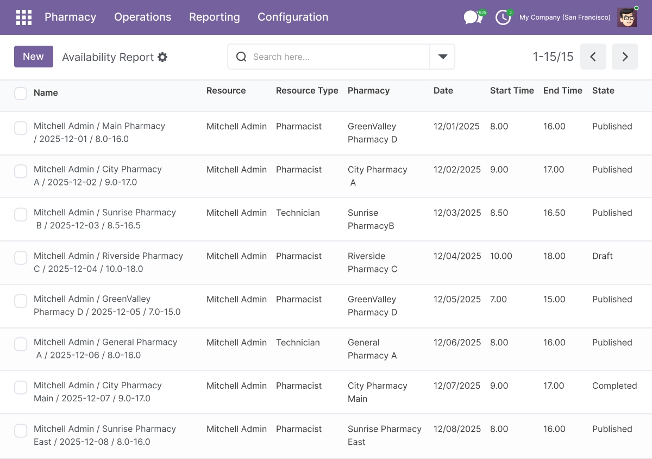Click the New button
Screen dimensions: 652x459
click(34, 57)
